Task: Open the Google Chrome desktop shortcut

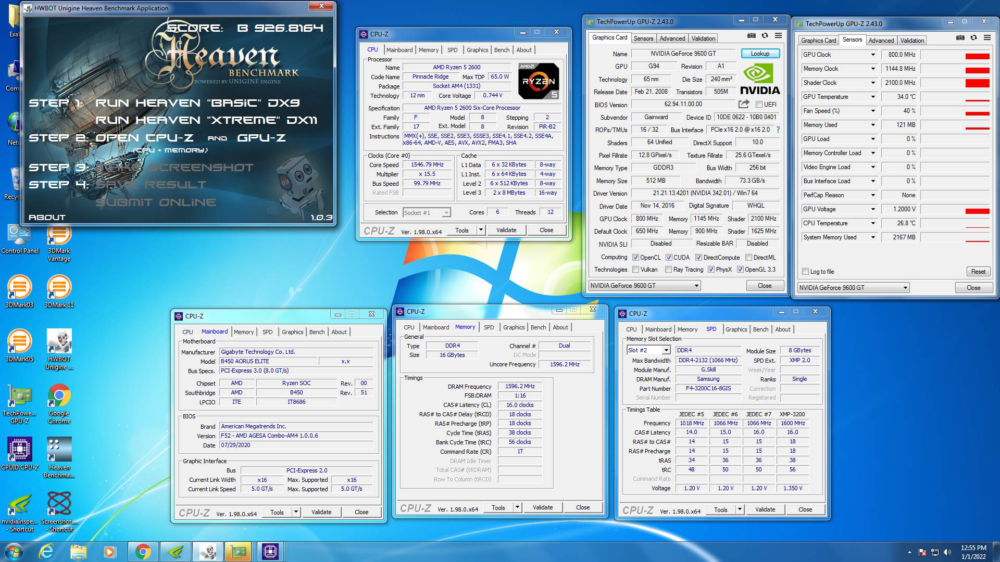Action: 59,404
